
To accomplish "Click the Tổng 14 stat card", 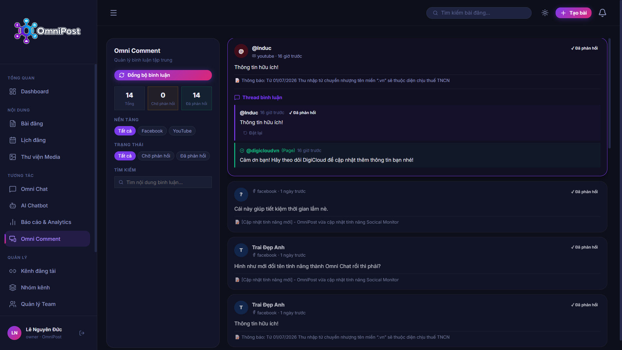I will [129, 99].
